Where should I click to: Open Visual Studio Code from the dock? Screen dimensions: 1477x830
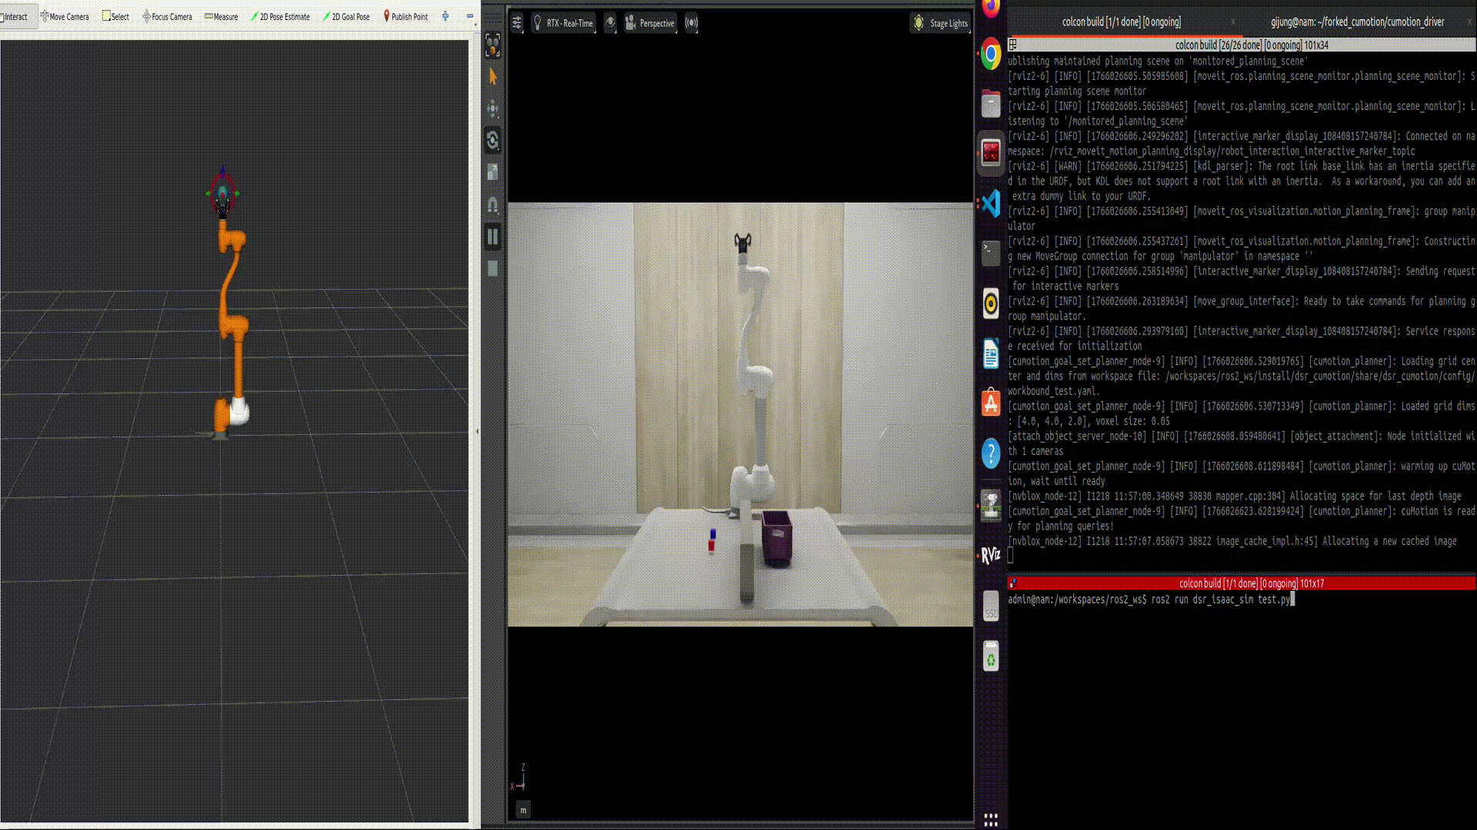[991, 203]
